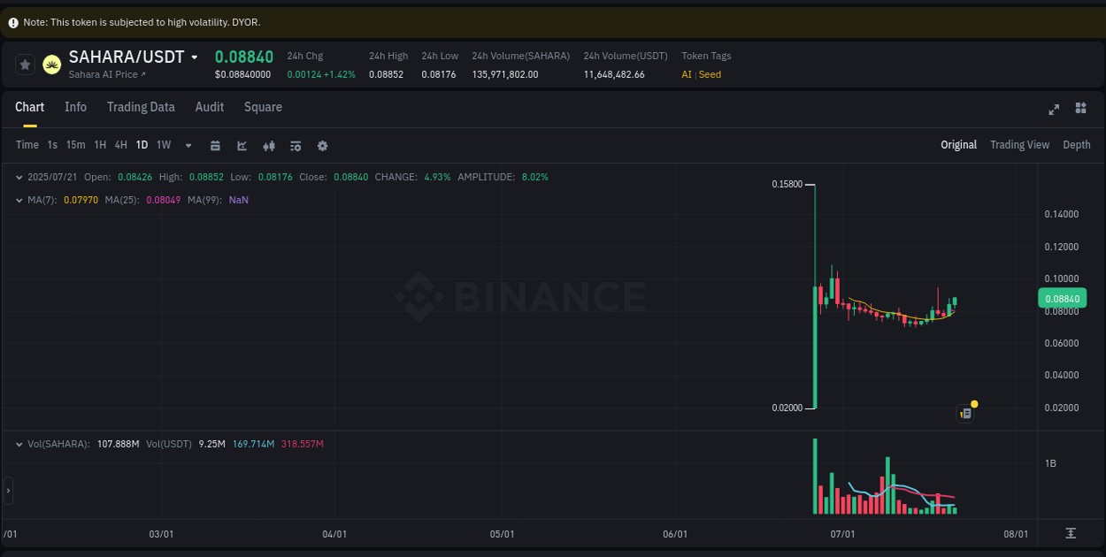Open the Square tab
The image size is (1106, 557).
pyautogui.click(x=263, y=107)
